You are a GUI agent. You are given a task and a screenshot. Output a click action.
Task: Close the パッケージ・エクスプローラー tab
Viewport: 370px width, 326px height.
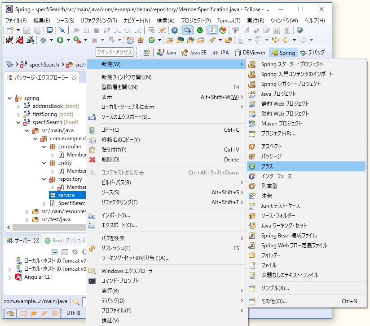[x=74, y=78]
